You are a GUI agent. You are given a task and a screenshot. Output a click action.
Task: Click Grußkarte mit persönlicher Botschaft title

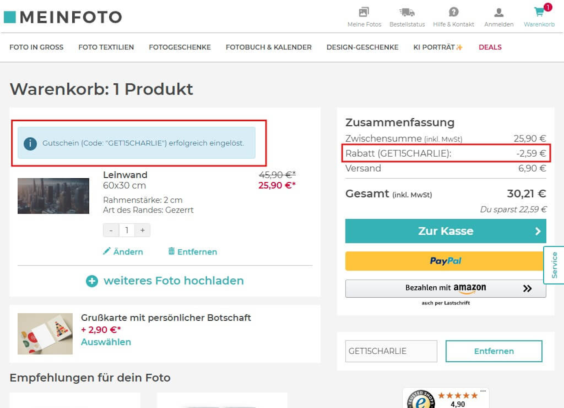point(166,318)
